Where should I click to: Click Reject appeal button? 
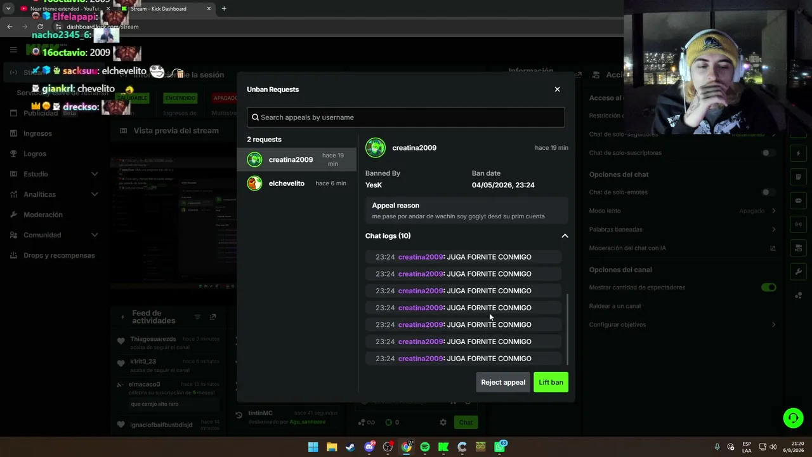click(503, 382)
